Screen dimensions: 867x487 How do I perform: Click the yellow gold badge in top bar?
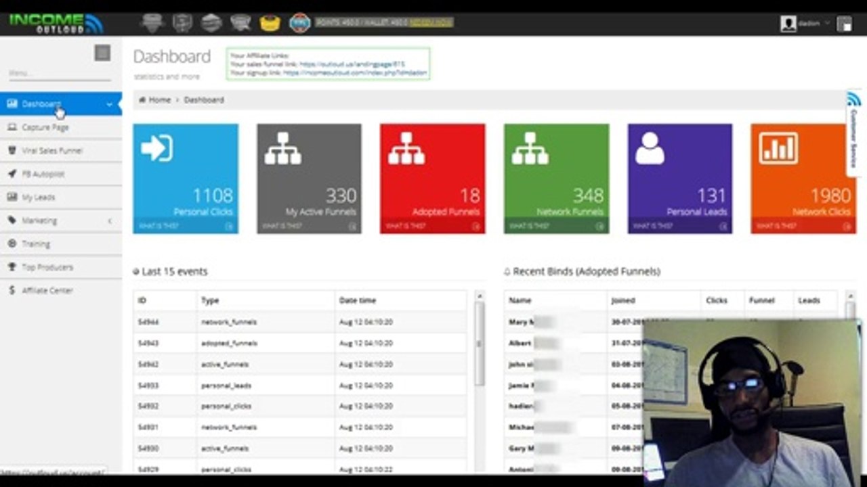(x=270, y=23)
